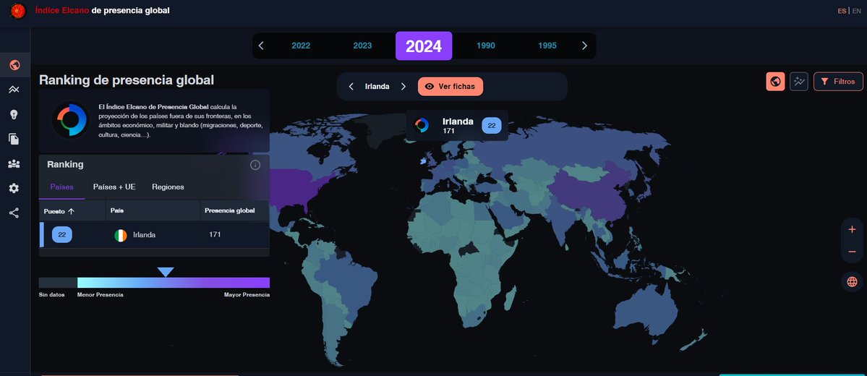Switch to Regiones tab

[168, 187]
